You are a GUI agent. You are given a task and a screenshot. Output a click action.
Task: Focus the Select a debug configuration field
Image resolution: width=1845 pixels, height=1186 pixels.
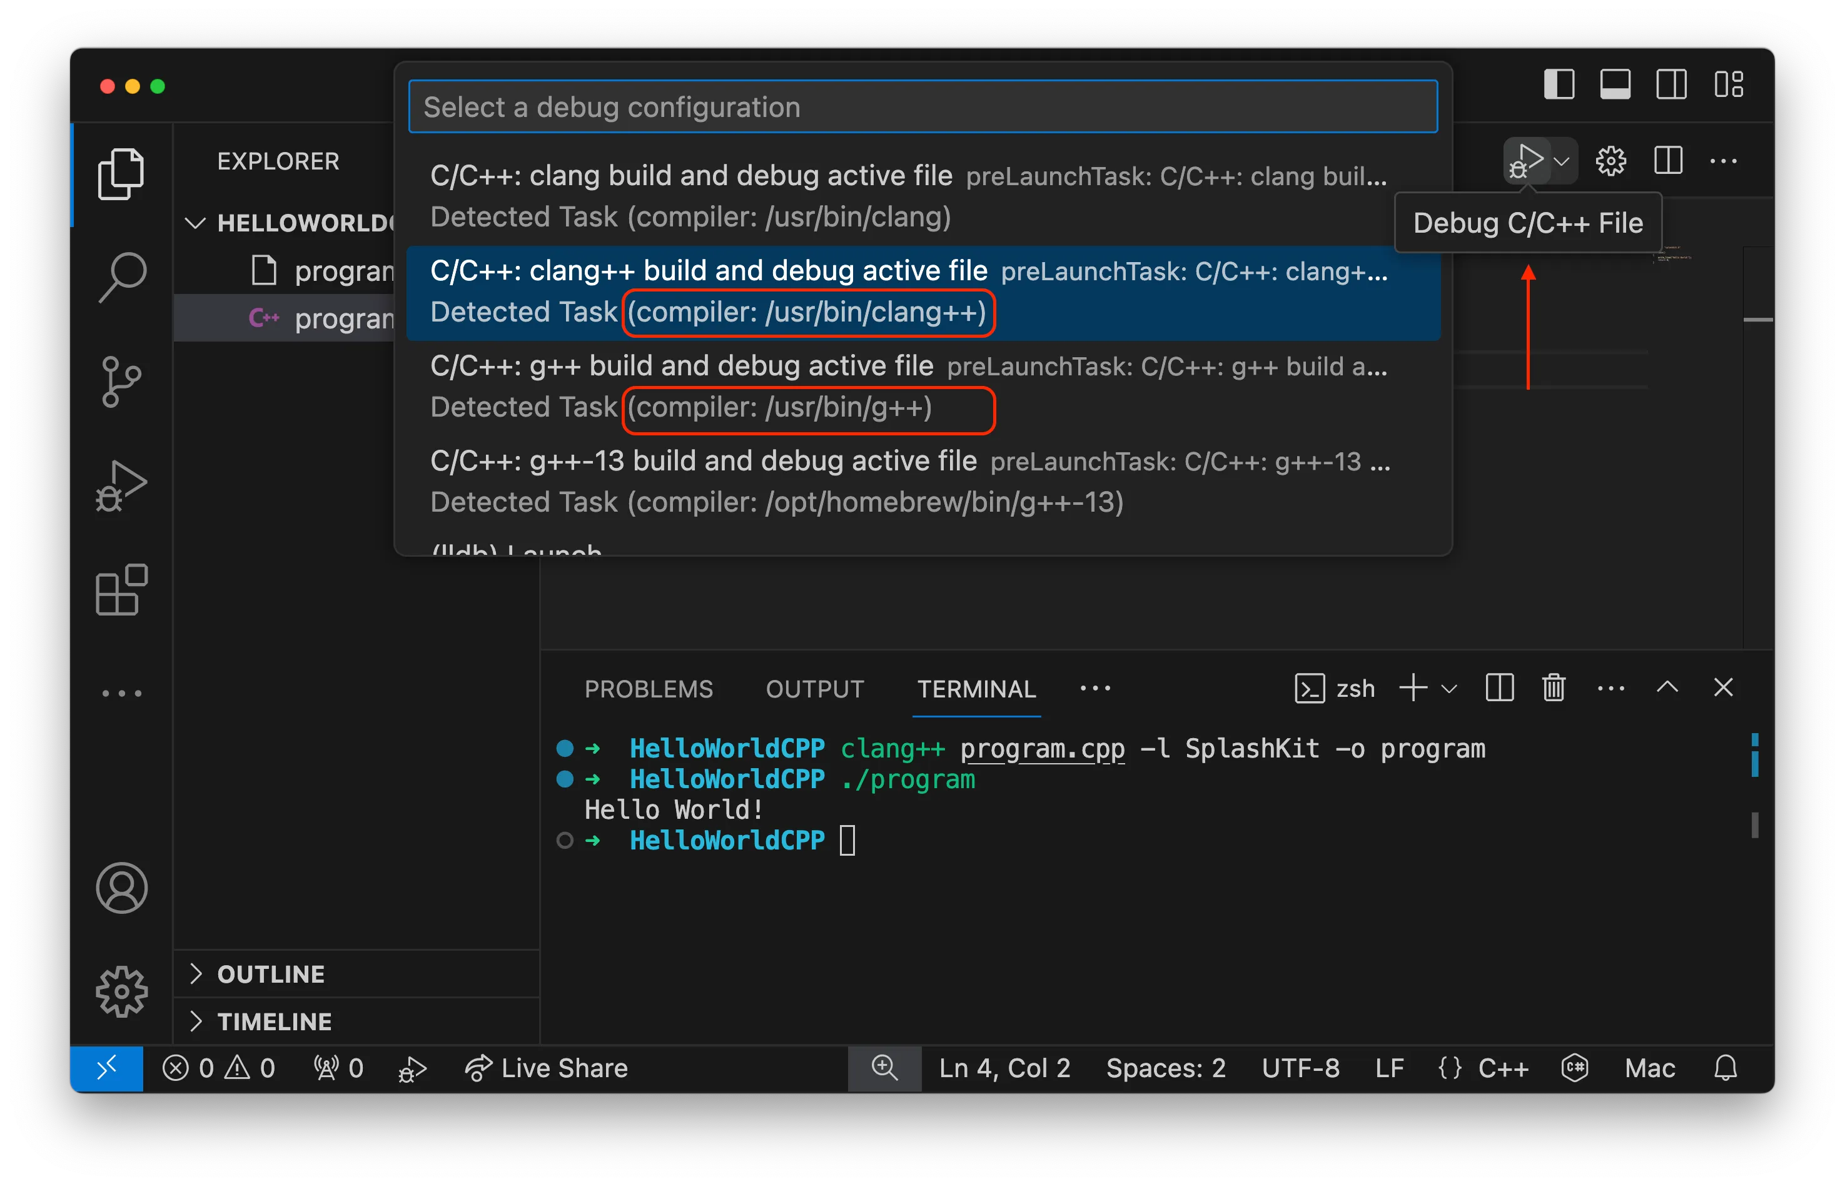pos(922,107)
